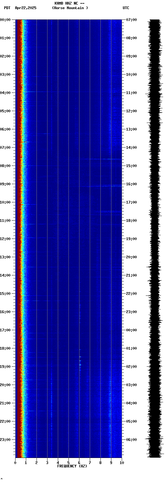Click the seismogram waveform trace on the right

155,239
